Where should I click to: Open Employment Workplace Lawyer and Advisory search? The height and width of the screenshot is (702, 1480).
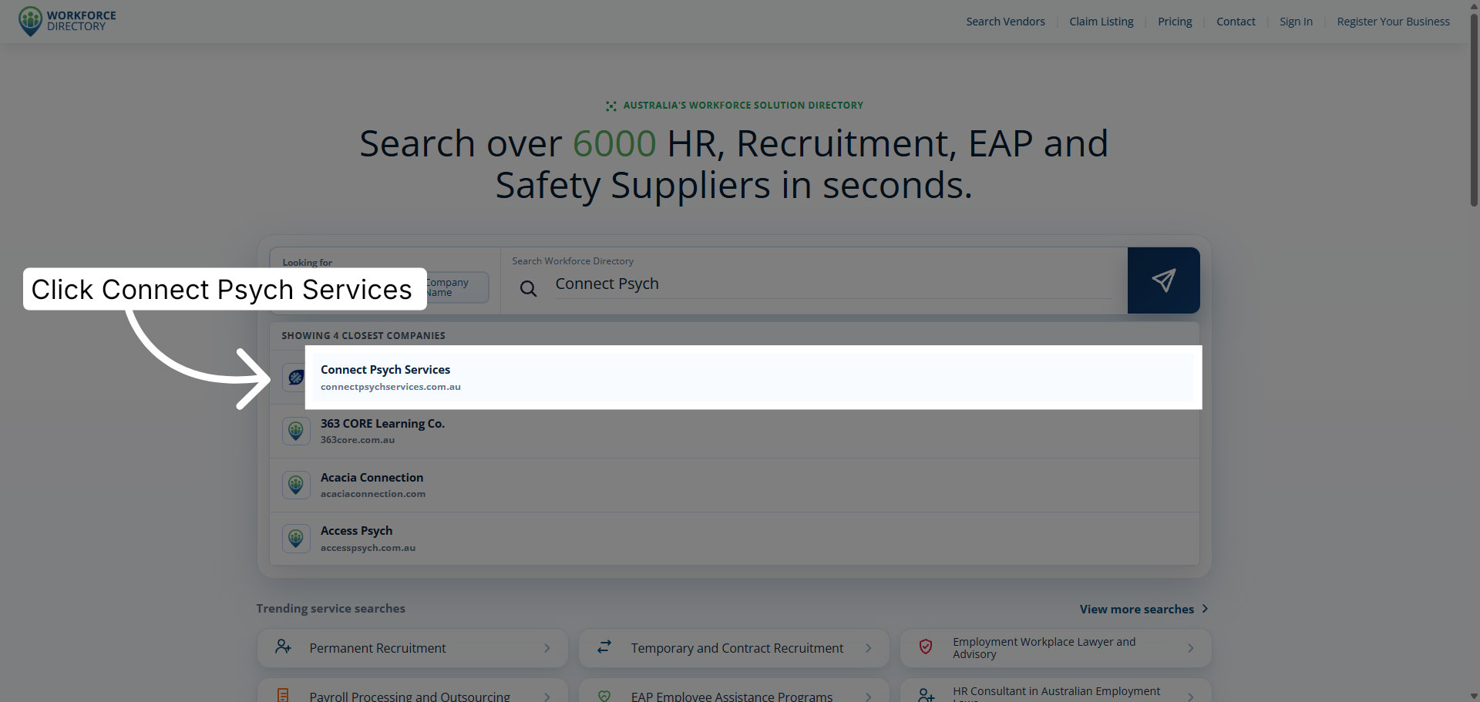point(1056,648)
